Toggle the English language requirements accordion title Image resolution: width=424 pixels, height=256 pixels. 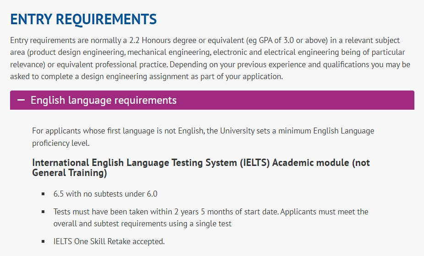[x=103, y=100]
